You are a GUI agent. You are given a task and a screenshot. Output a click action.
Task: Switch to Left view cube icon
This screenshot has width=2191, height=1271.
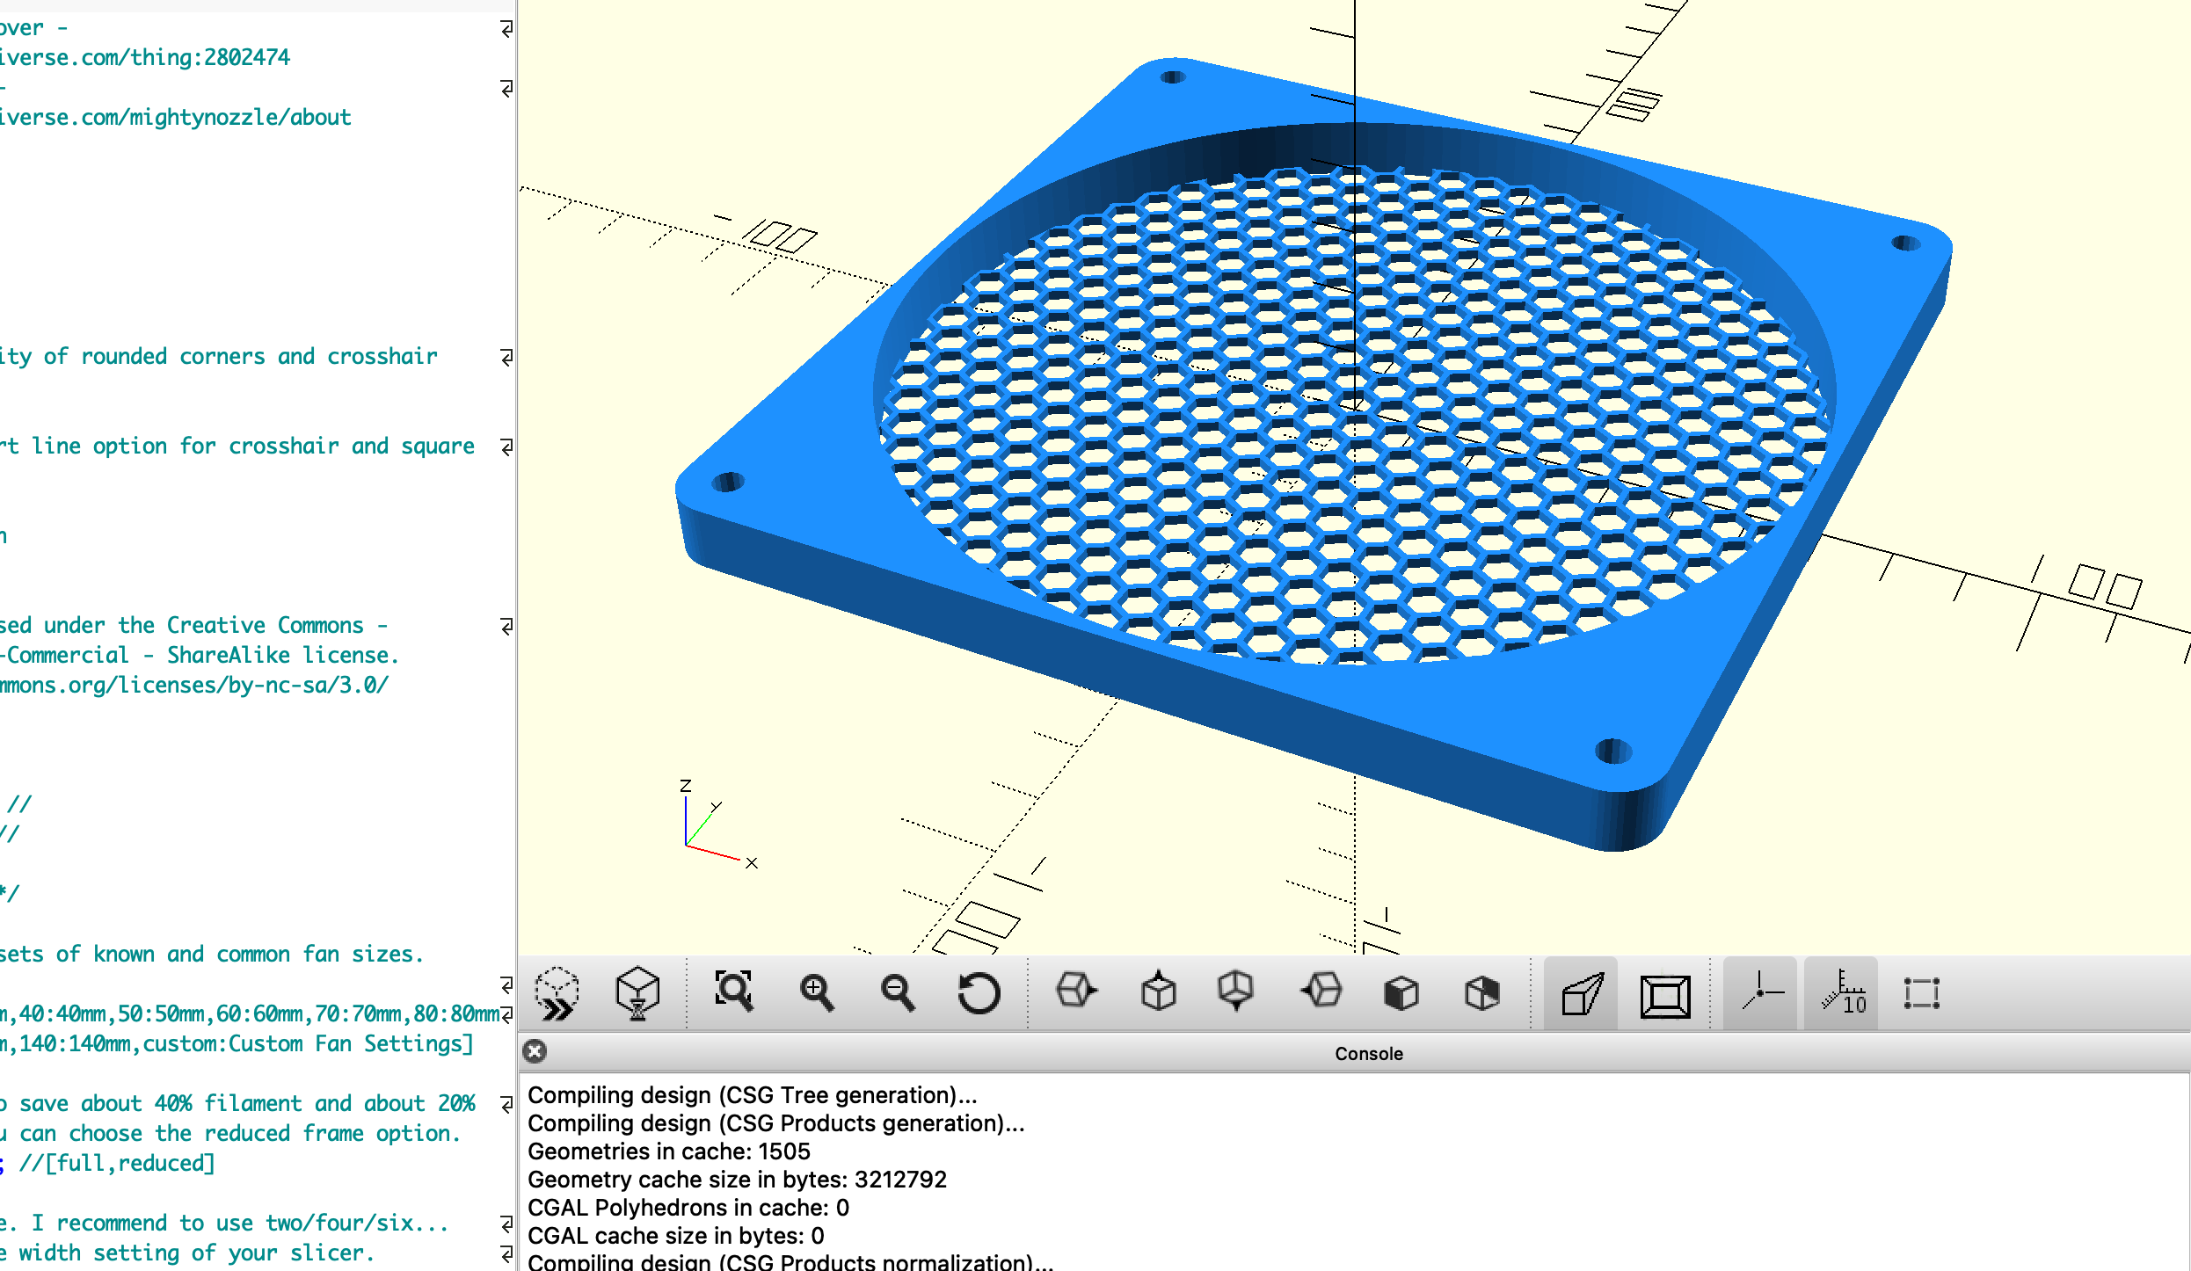[x=1321, y=991]
